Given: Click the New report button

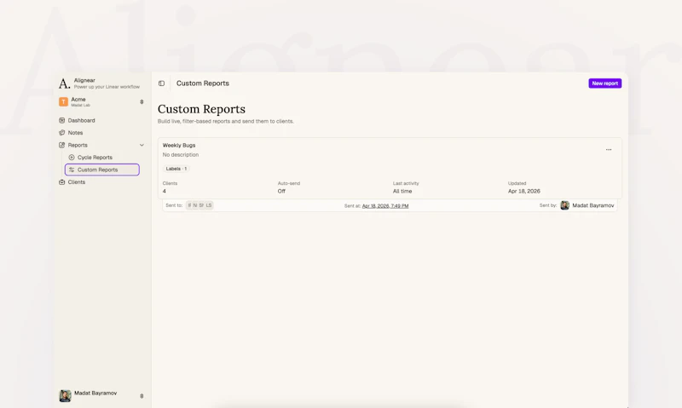Looking at the screenshot, I should coord(605,83).
